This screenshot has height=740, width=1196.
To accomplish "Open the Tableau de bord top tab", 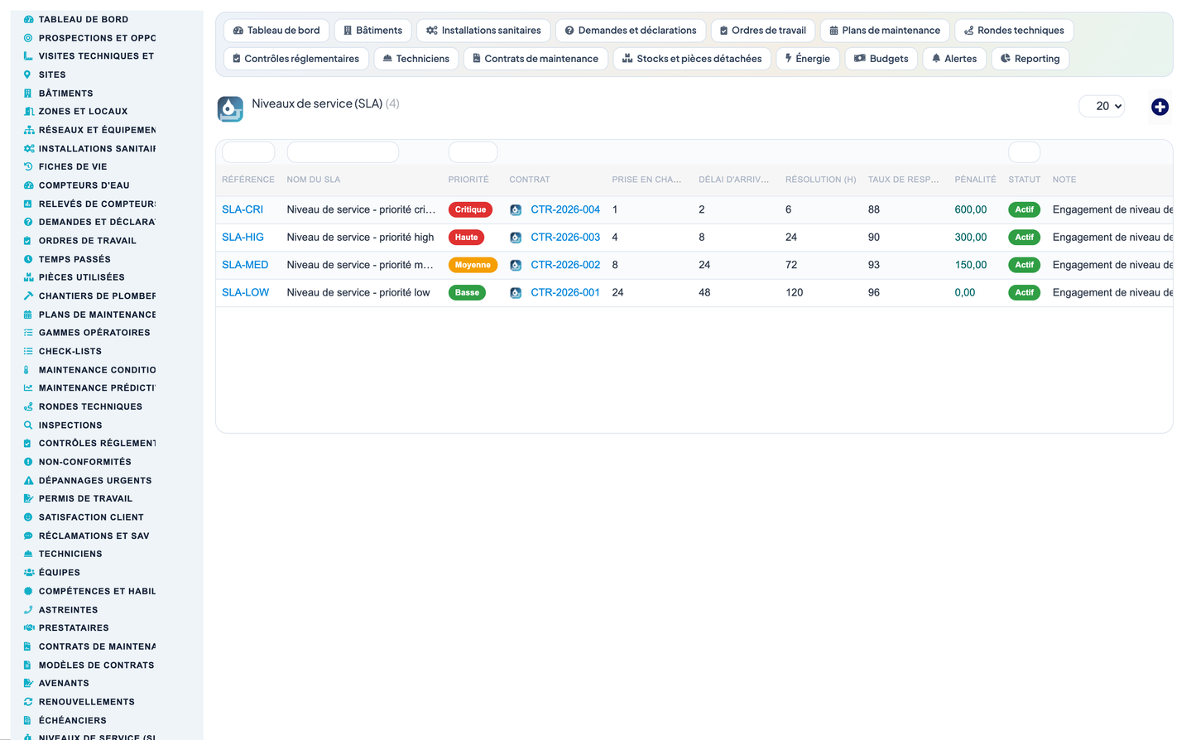I will click(276, 31).
